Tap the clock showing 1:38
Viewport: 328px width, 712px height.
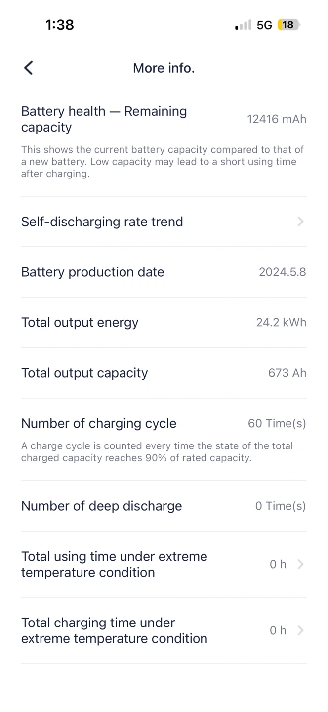60,25
